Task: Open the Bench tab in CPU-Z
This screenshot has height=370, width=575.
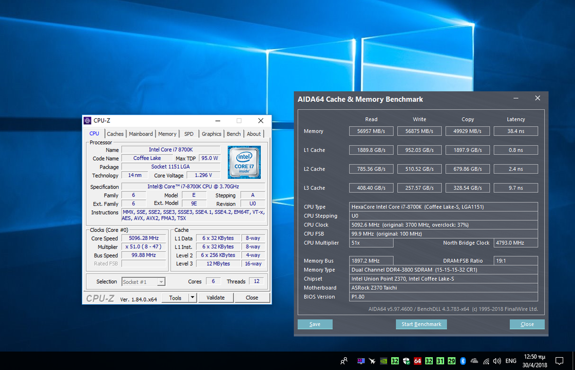Action: 234,134
